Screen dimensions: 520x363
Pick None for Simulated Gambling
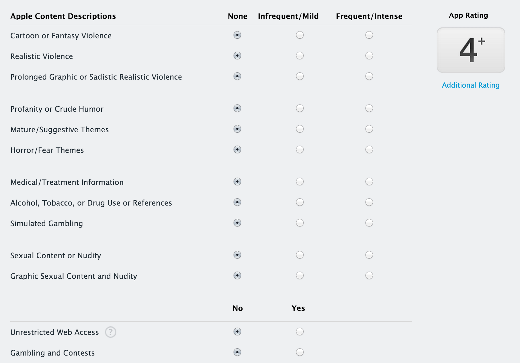coord(237,223)
